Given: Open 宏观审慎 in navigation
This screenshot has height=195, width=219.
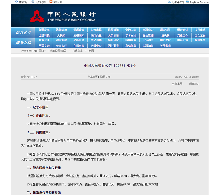Looking at the screenshot, I should point(96,30).
